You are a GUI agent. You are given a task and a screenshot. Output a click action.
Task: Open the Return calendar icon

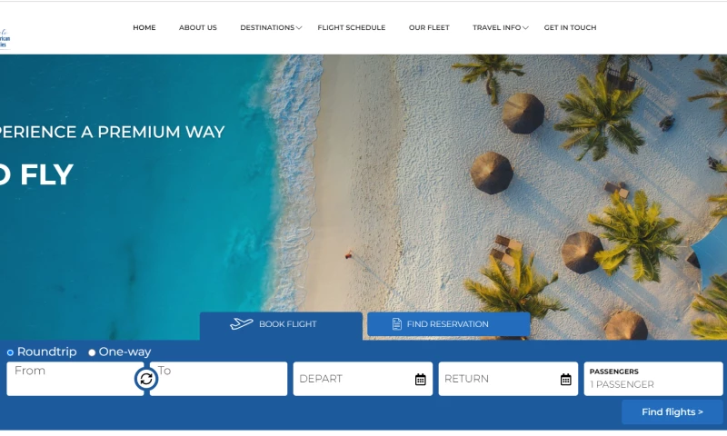[565, 380]
